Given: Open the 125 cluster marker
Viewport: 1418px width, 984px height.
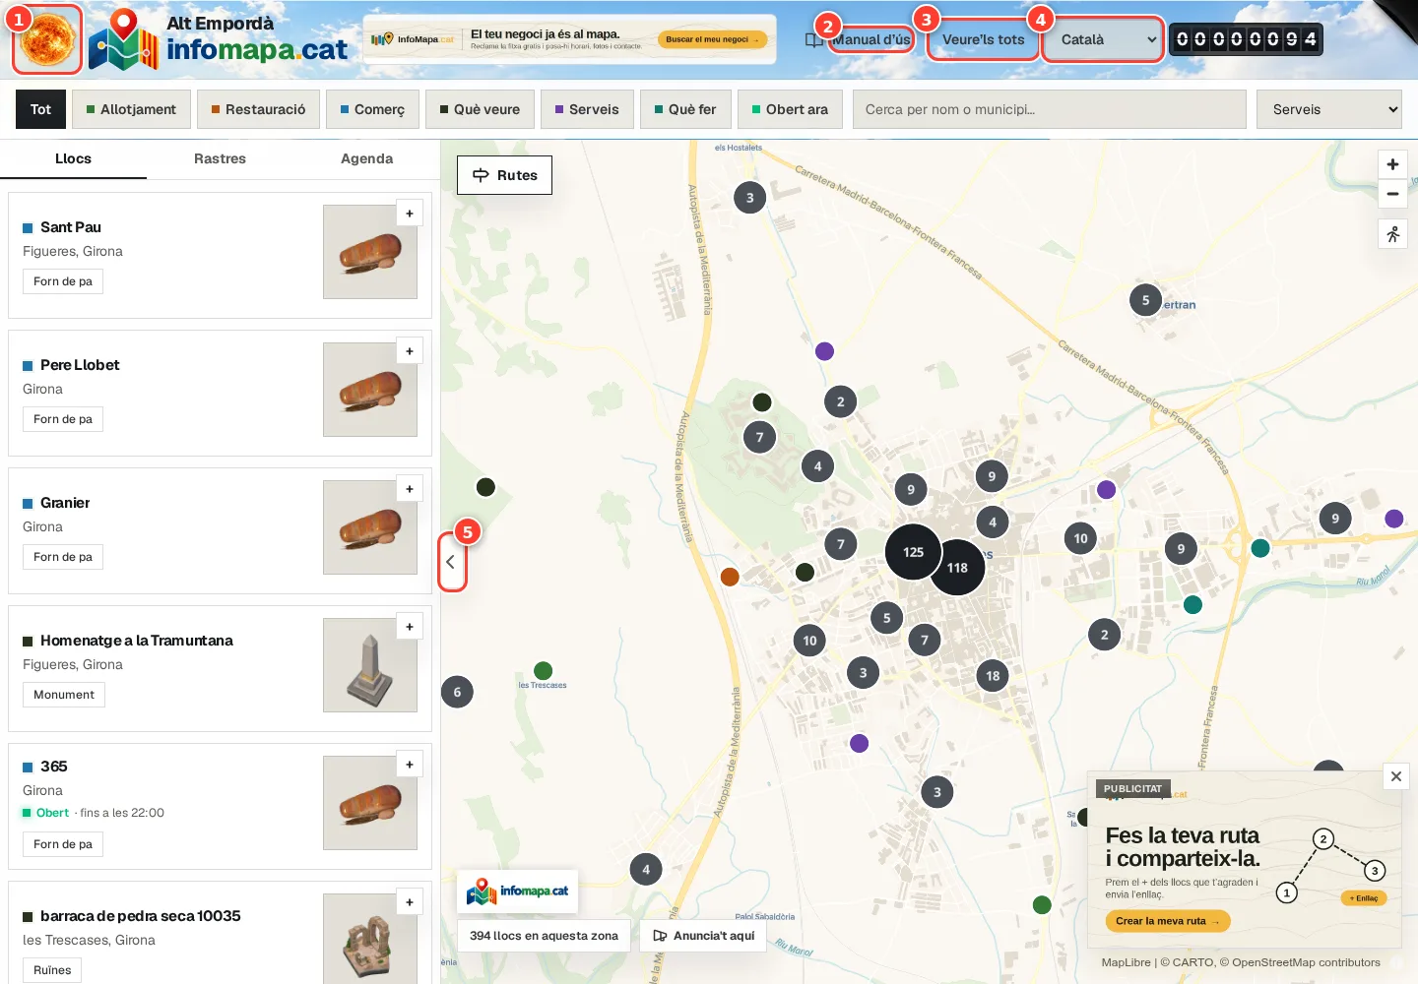Looking at the screenshot, I should point(913,552).
